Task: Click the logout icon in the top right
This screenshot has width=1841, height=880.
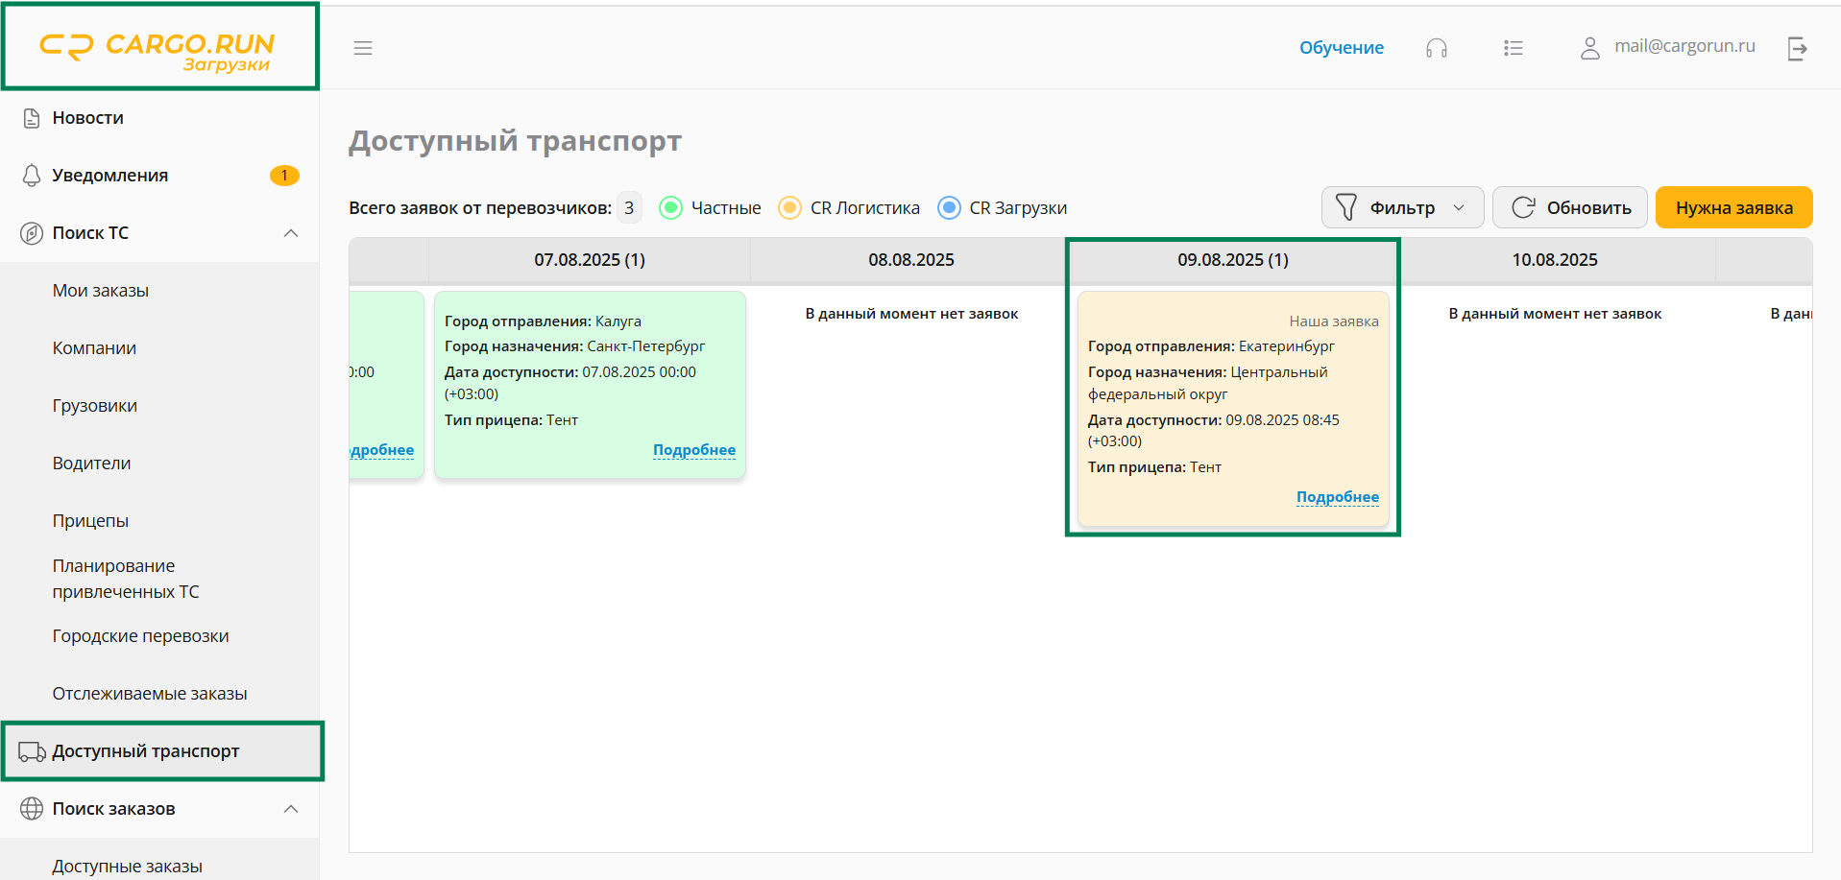Action: coord(1797,48)
